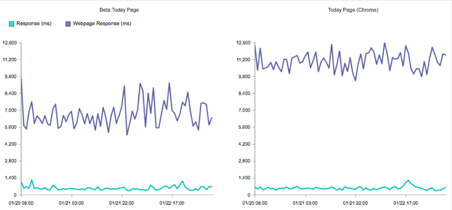Click the 4,200 label on Beta Today Page chart
The height and width of the screenshot is (210, 452).
point(11,144)
